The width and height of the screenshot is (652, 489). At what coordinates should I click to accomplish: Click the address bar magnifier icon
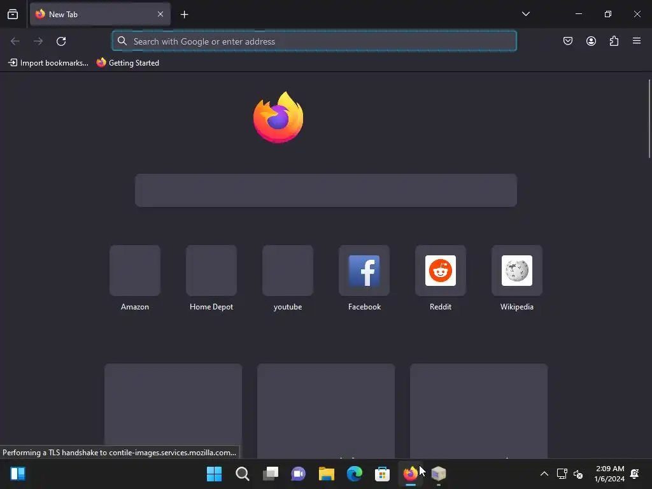pos(122,41)
